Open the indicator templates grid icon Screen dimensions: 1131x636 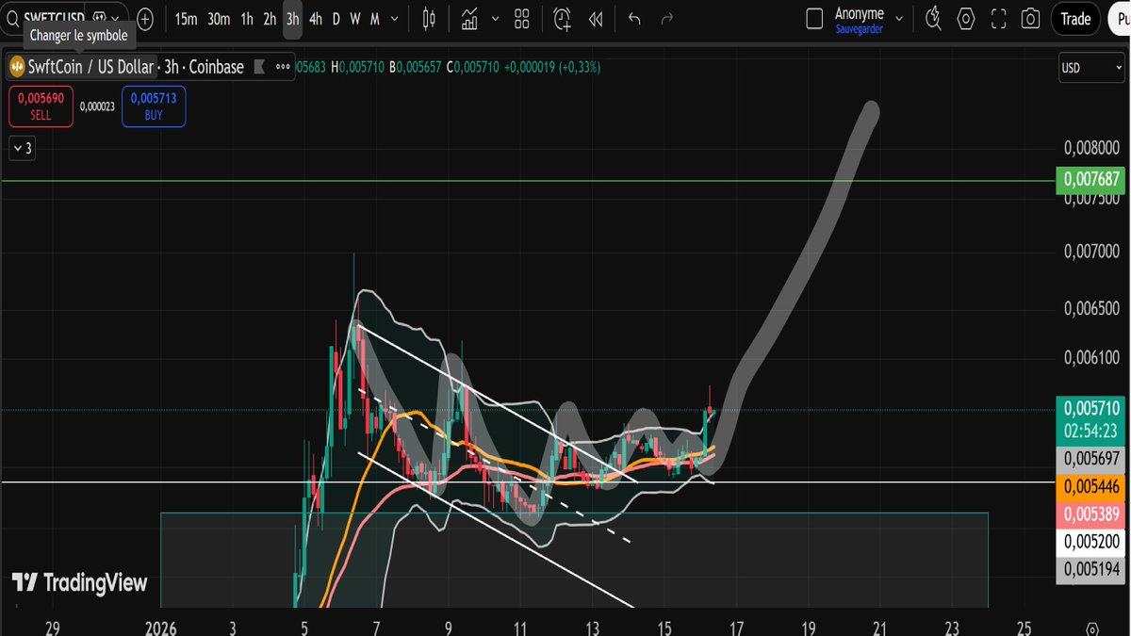[x=522, y=19]
